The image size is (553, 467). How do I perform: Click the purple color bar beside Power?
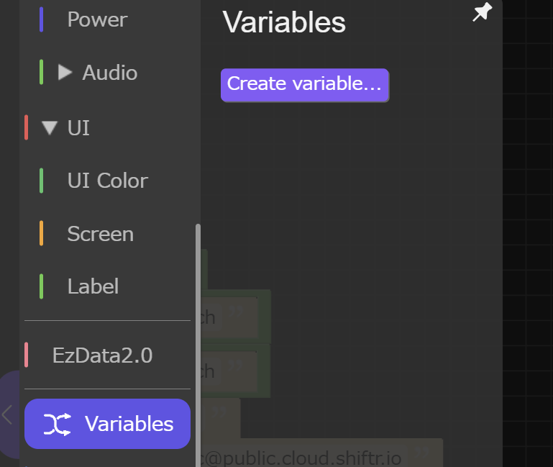click(42, 19)
